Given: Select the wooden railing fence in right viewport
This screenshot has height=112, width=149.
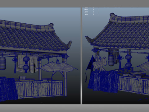Looking at the screenshot, I should point(133,85).
